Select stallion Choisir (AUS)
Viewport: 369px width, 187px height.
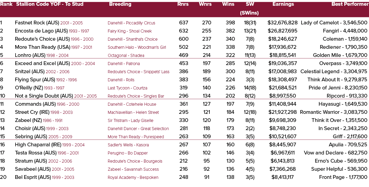click(30, 128)
